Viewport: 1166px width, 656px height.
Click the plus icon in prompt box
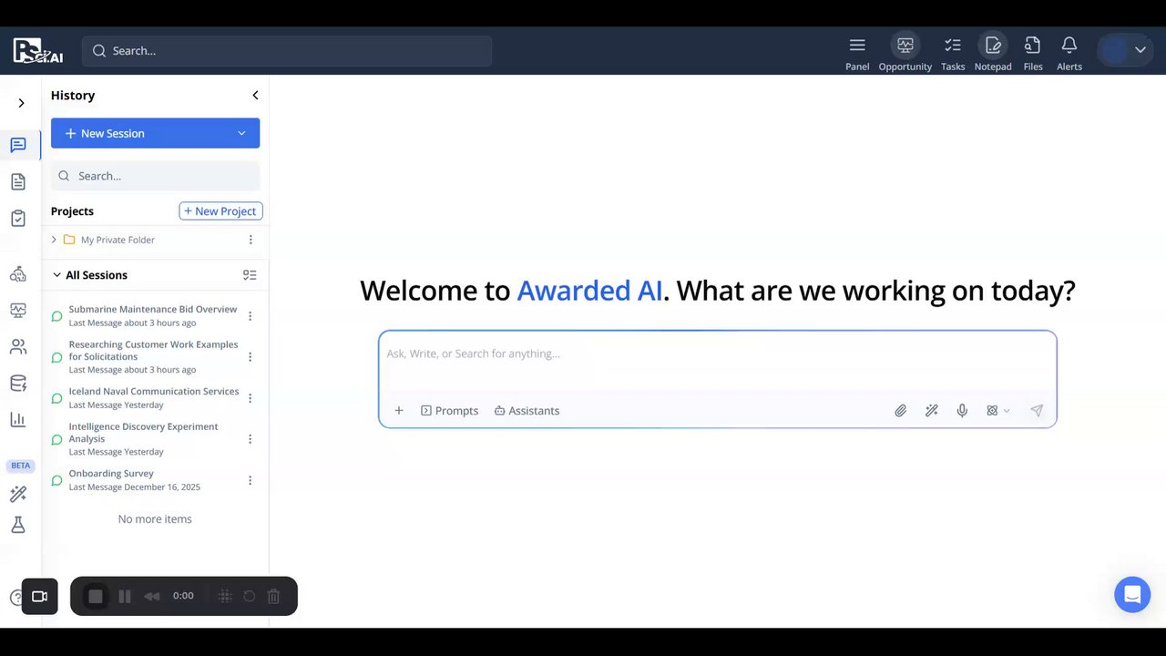coord(398,411)
